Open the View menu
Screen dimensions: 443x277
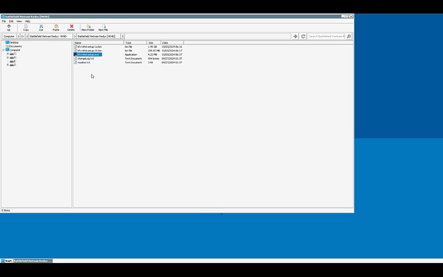click(19, 21)
